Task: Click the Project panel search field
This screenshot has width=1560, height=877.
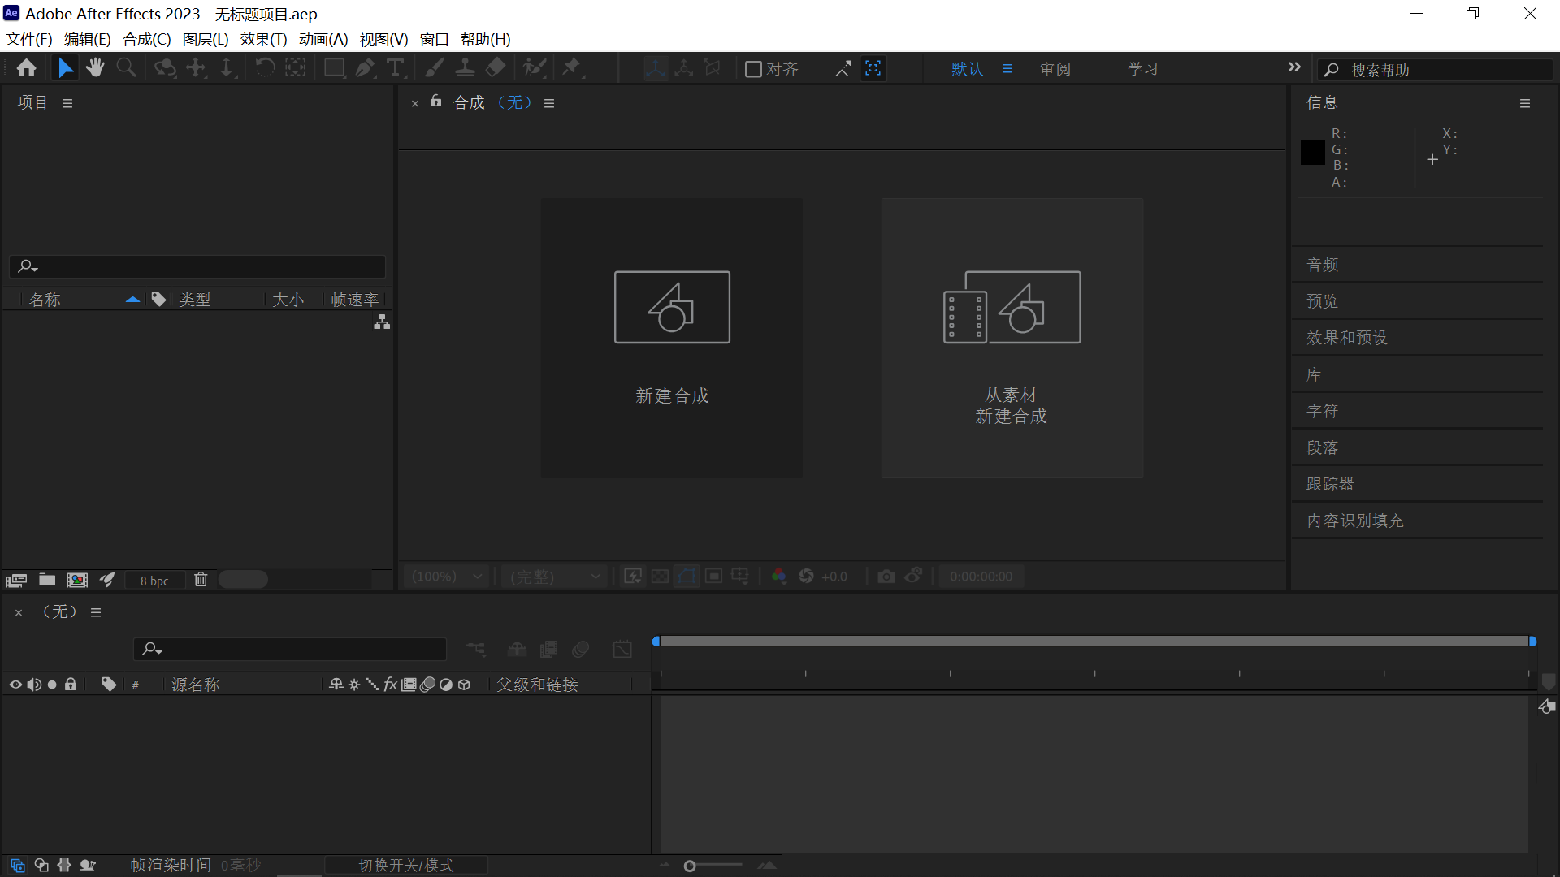Action: pyautogui.click(x=197, y=266)
